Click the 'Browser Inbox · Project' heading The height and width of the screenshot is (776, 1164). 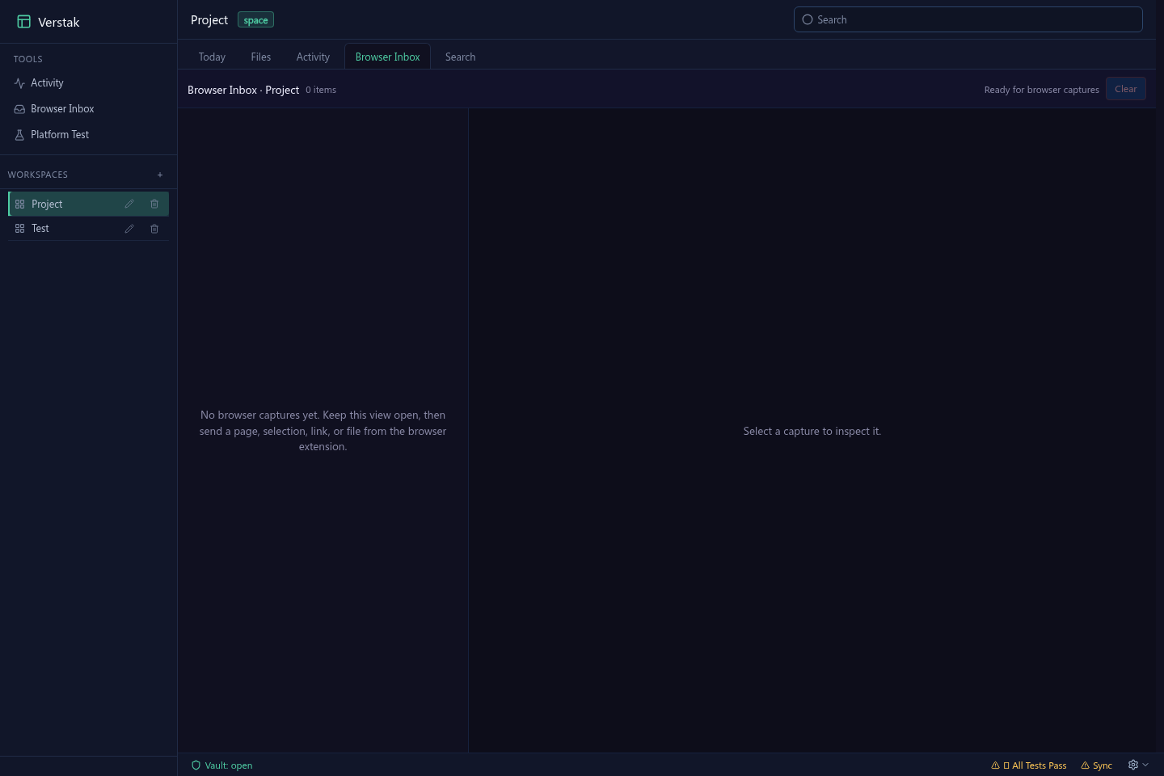[x=243, y=90]
